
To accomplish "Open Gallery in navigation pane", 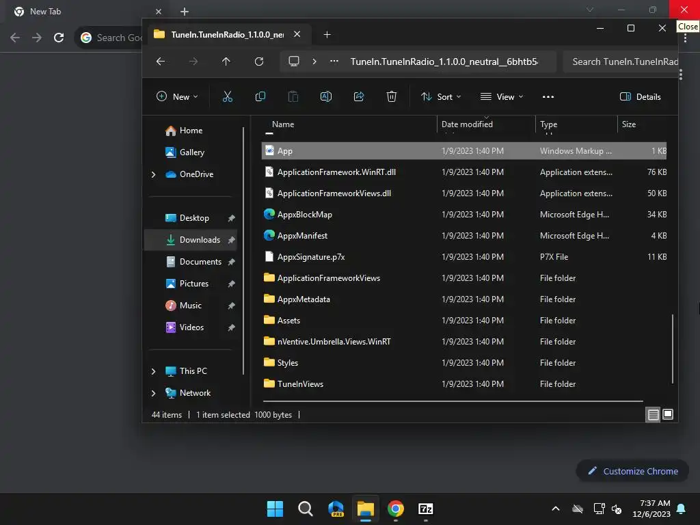I will (191, 152).
